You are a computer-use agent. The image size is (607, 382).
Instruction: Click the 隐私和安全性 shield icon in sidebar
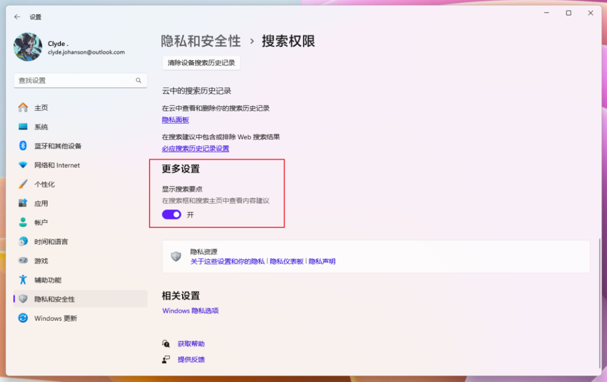[23, 299]
